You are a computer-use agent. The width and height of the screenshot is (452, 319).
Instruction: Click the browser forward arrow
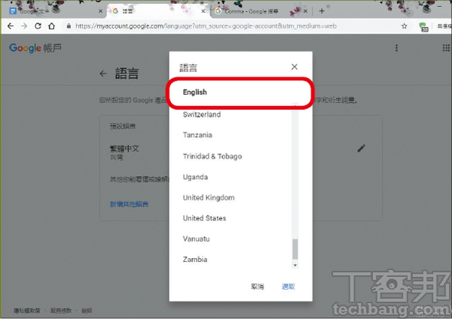point(24,26)
